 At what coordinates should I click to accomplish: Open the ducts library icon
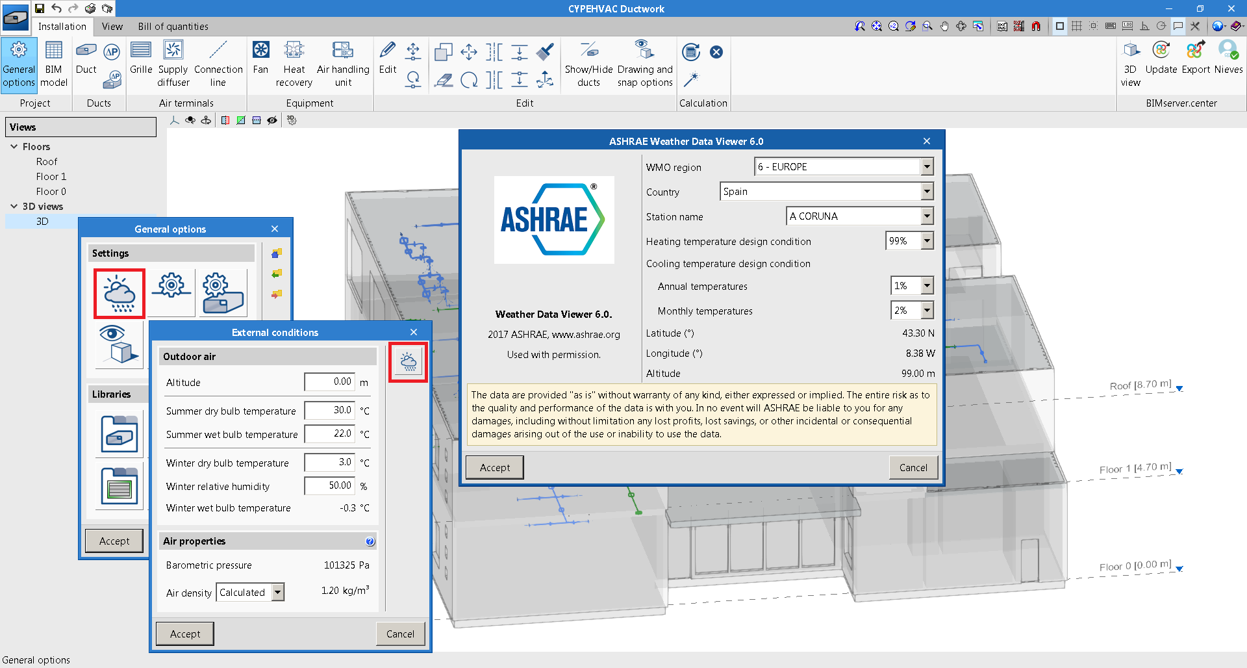point(119,434)
